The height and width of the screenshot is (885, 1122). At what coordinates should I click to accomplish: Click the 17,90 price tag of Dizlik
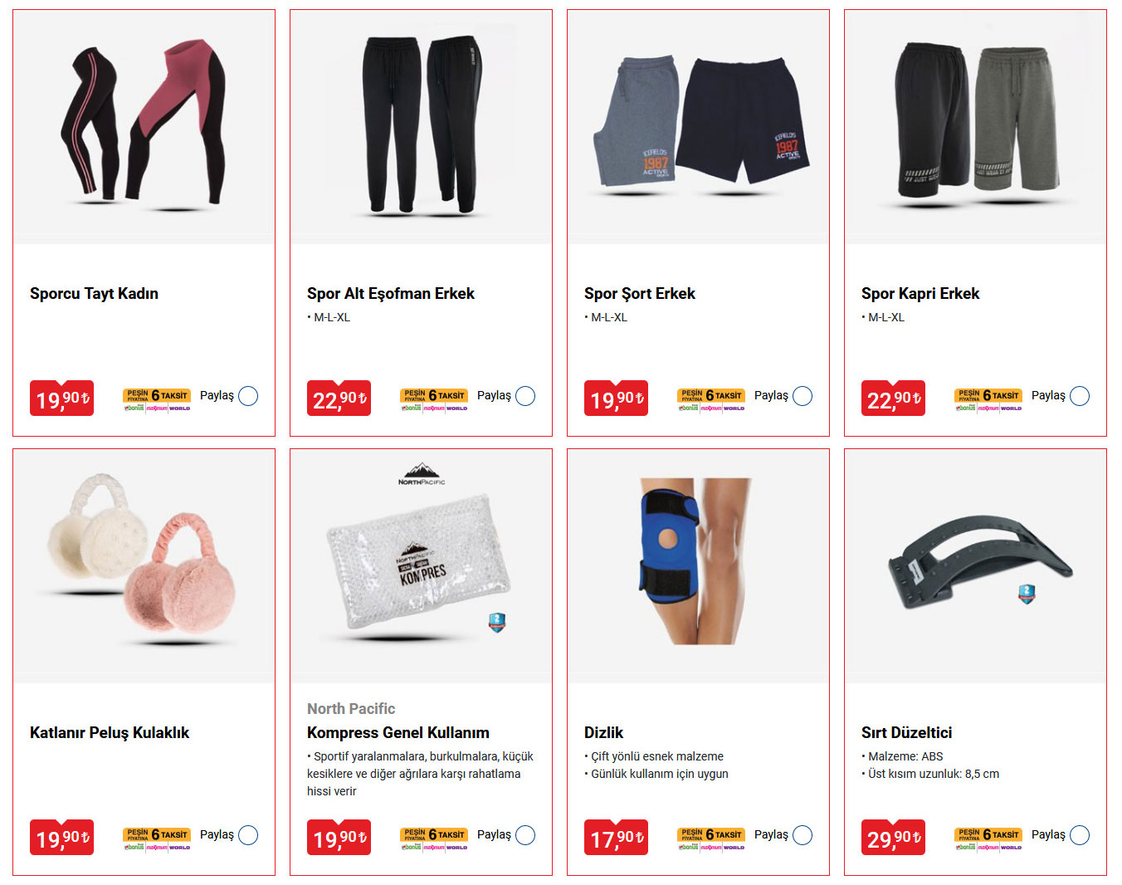(x=616, y=838)
